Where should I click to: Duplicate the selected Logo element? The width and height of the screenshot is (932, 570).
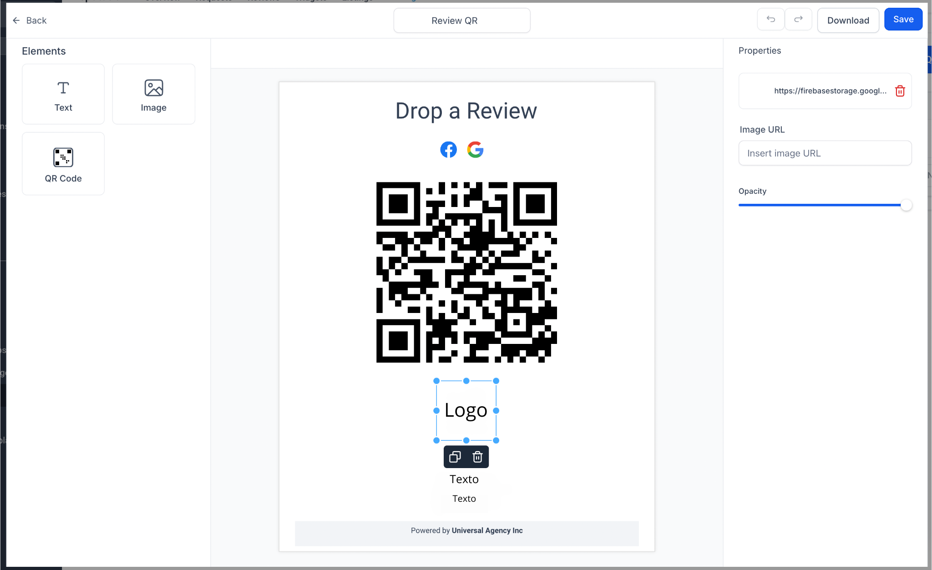pyautogui.click(x=455, y=457)
